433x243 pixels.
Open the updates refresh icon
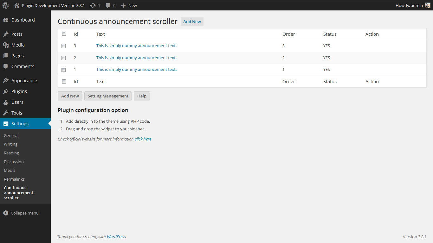93,5
